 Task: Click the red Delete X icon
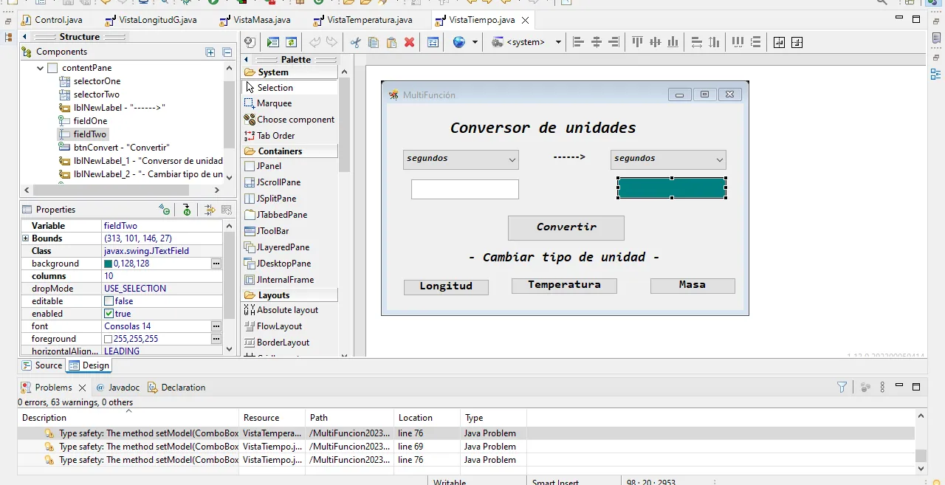409,43
